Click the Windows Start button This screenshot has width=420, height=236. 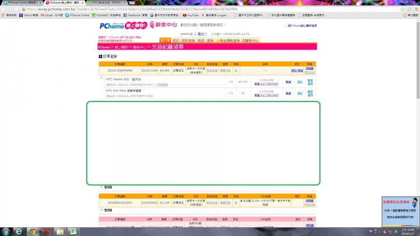coord(6,231)
